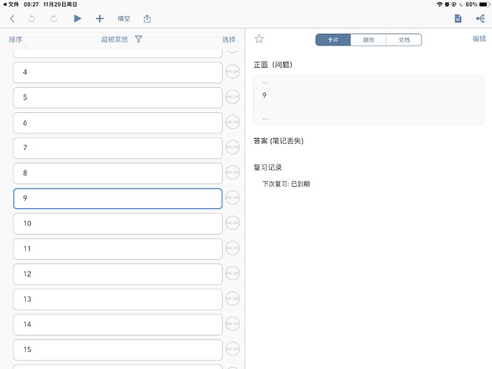Tap the date circle beside card 8
Viewport: 492px width, 369px height.
click(x=233, y=173)
